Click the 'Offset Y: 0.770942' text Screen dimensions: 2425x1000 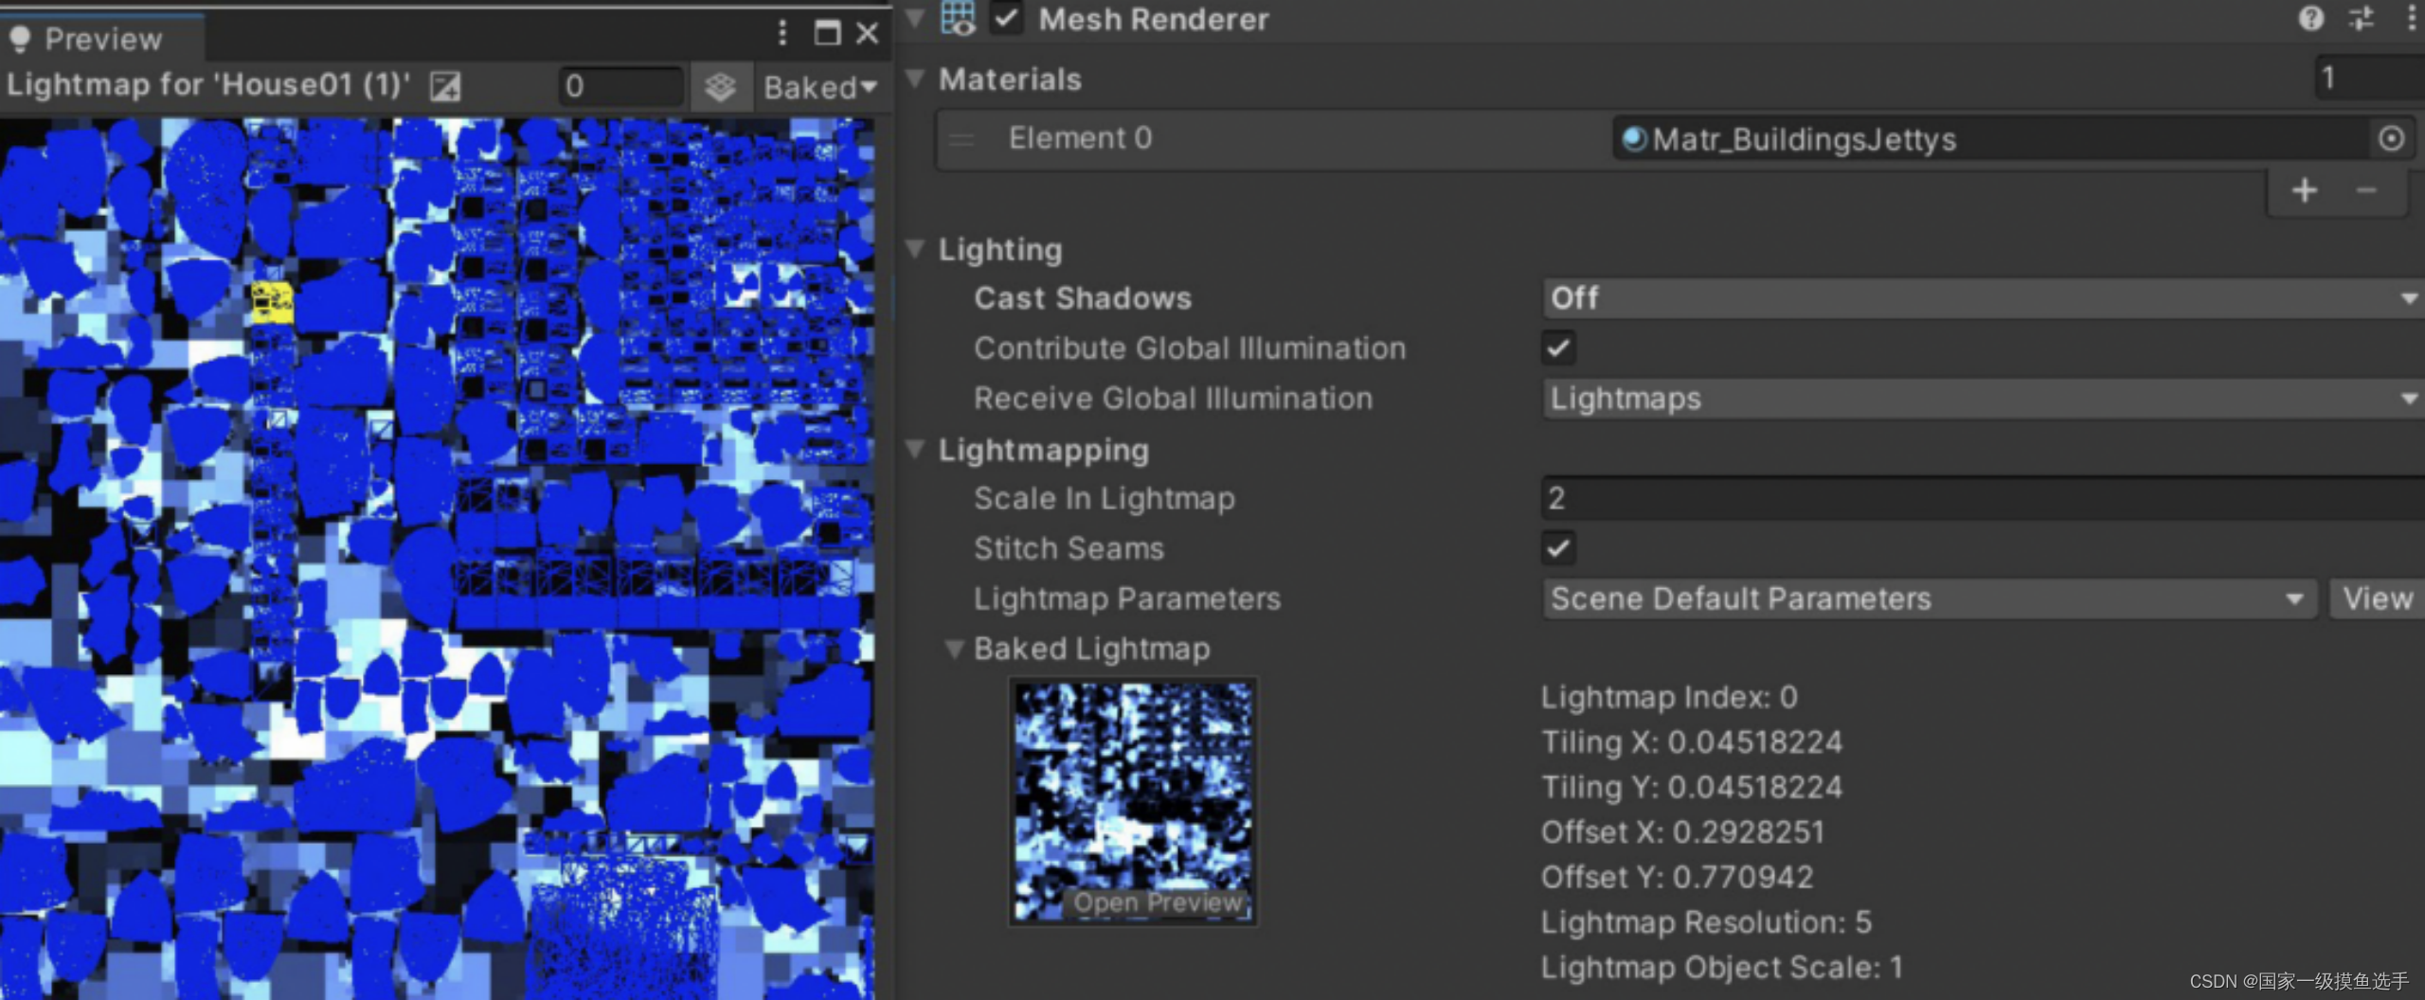pyautogui.click(x=1677, y=877)
